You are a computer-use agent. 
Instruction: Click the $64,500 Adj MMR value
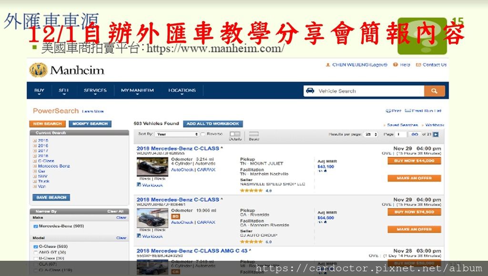coord(325,218)
